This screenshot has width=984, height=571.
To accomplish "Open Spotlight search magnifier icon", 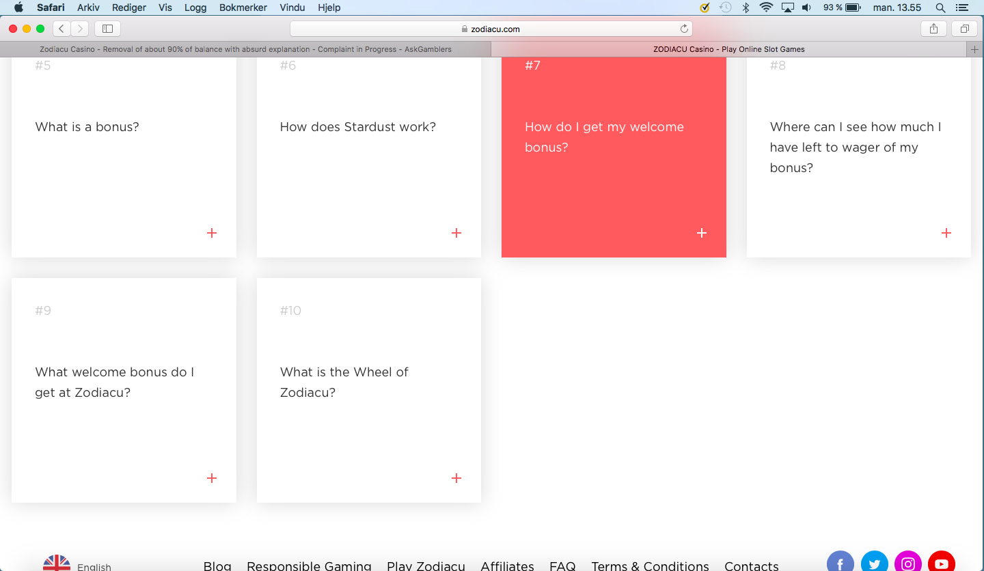I will tap(940, 8).
